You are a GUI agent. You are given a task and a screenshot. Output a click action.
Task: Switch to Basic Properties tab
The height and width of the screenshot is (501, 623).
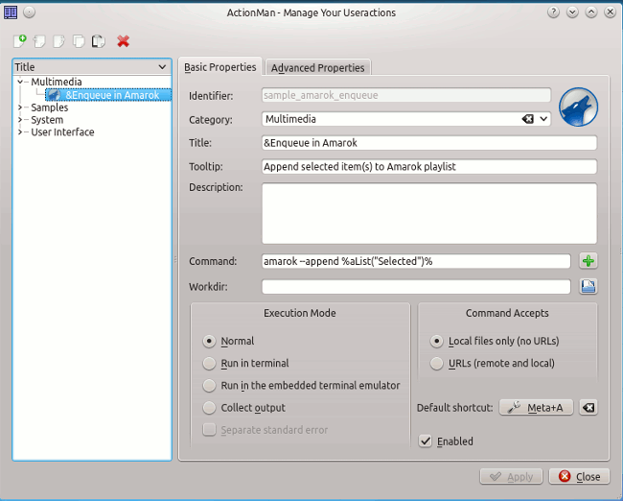pos(220,67)
